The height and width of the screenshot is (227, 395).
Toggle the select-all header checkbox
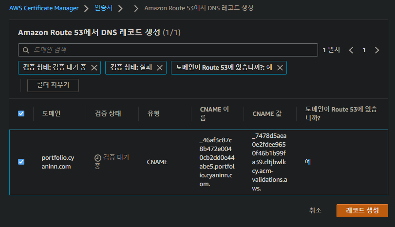pos(21,113)
